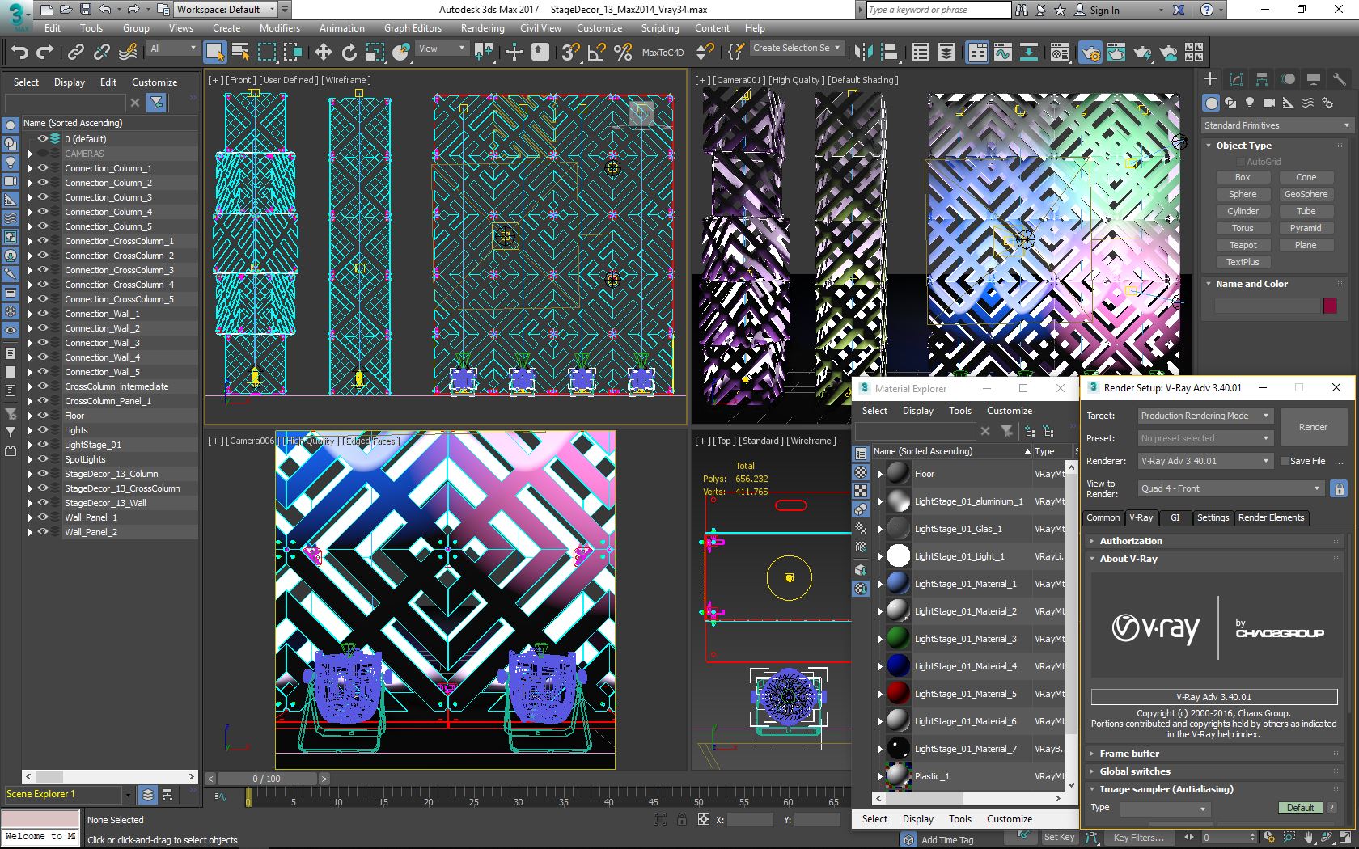The height and width of the screenshot is (849, 1359).
Task: Open the Rendered Frame Window
Action: point(1116,53)
